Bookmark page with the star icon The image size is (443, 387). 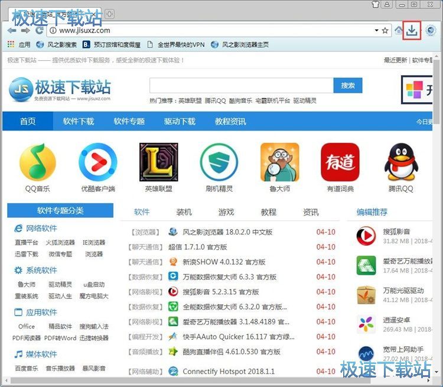coord(385,30)
